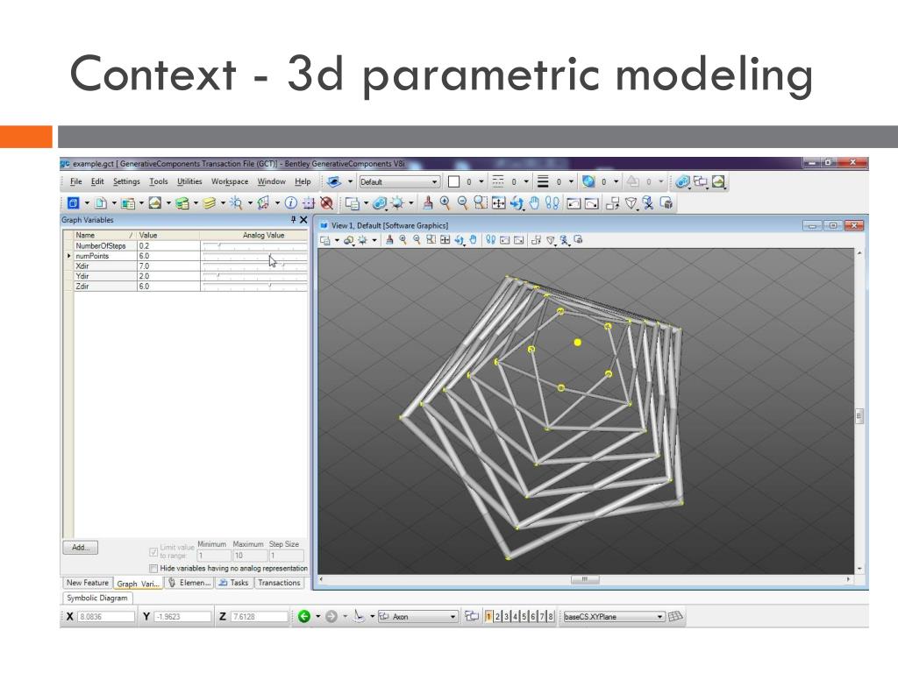The height and width of the screenshot is (673, 898).
Task: Select Rotate View tool in main toolbar
Action: 517,203
